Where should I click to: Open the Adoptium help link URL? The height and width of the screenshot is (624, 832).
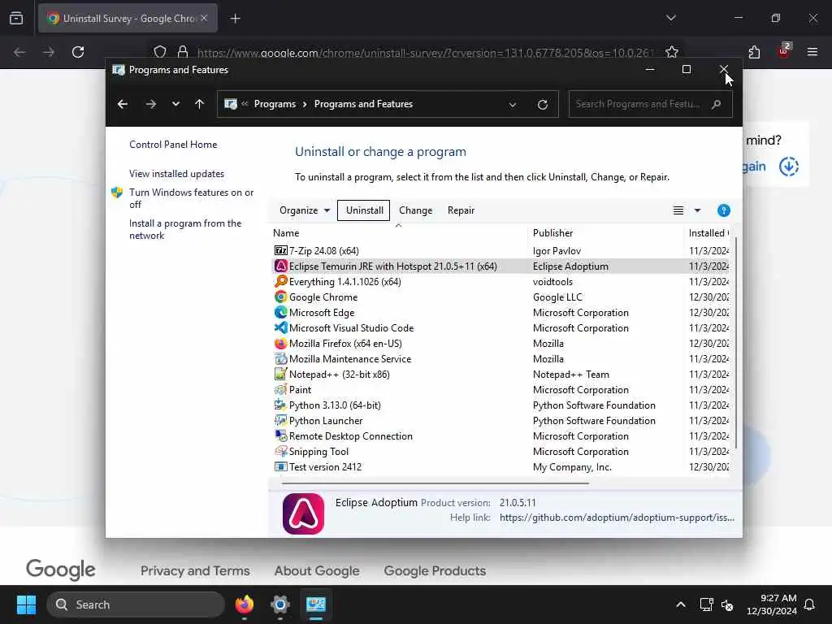coord(617,518)
